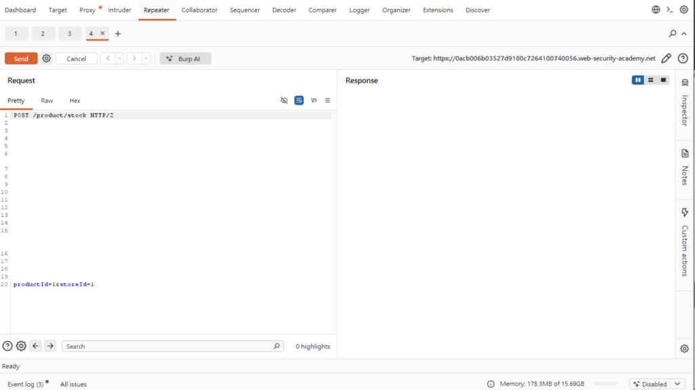Open the Discover tab

pos(478,9)
